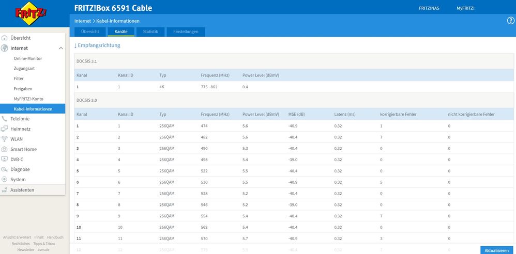Open Online-Monitor submenu item
The height and width of the screenshot is (254, 516).
click(27, 58)
